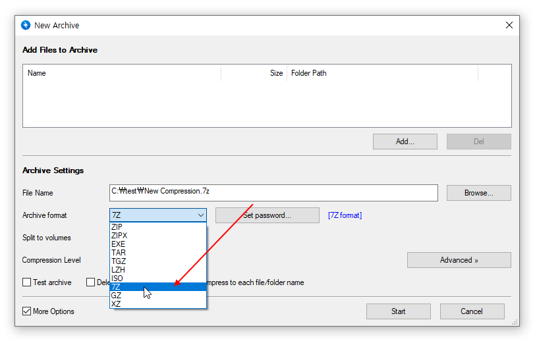Viewport: 535px width, 345px height.
Task: Collapse the Archive format dropdown arrow
Action: [x=200, y=215]
